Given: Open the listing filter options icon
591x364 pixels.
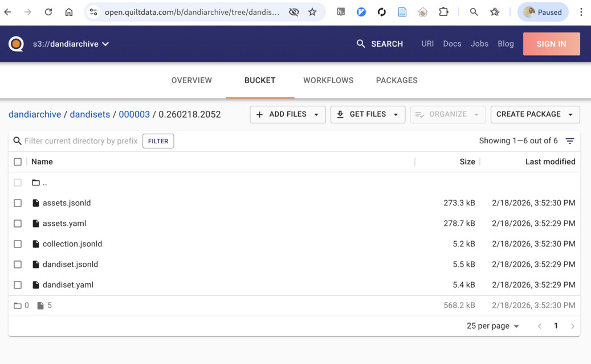Looking at the screenshot, I should click(x=570, y=141).
